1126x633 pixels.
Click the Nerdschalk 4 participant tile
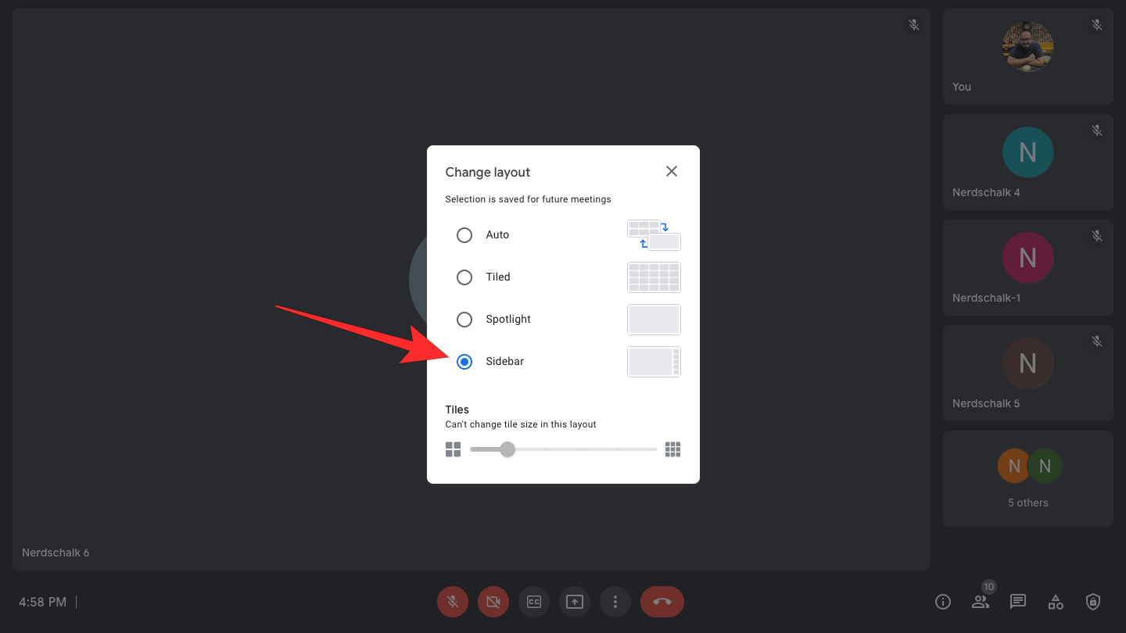tap(1027, 162)
